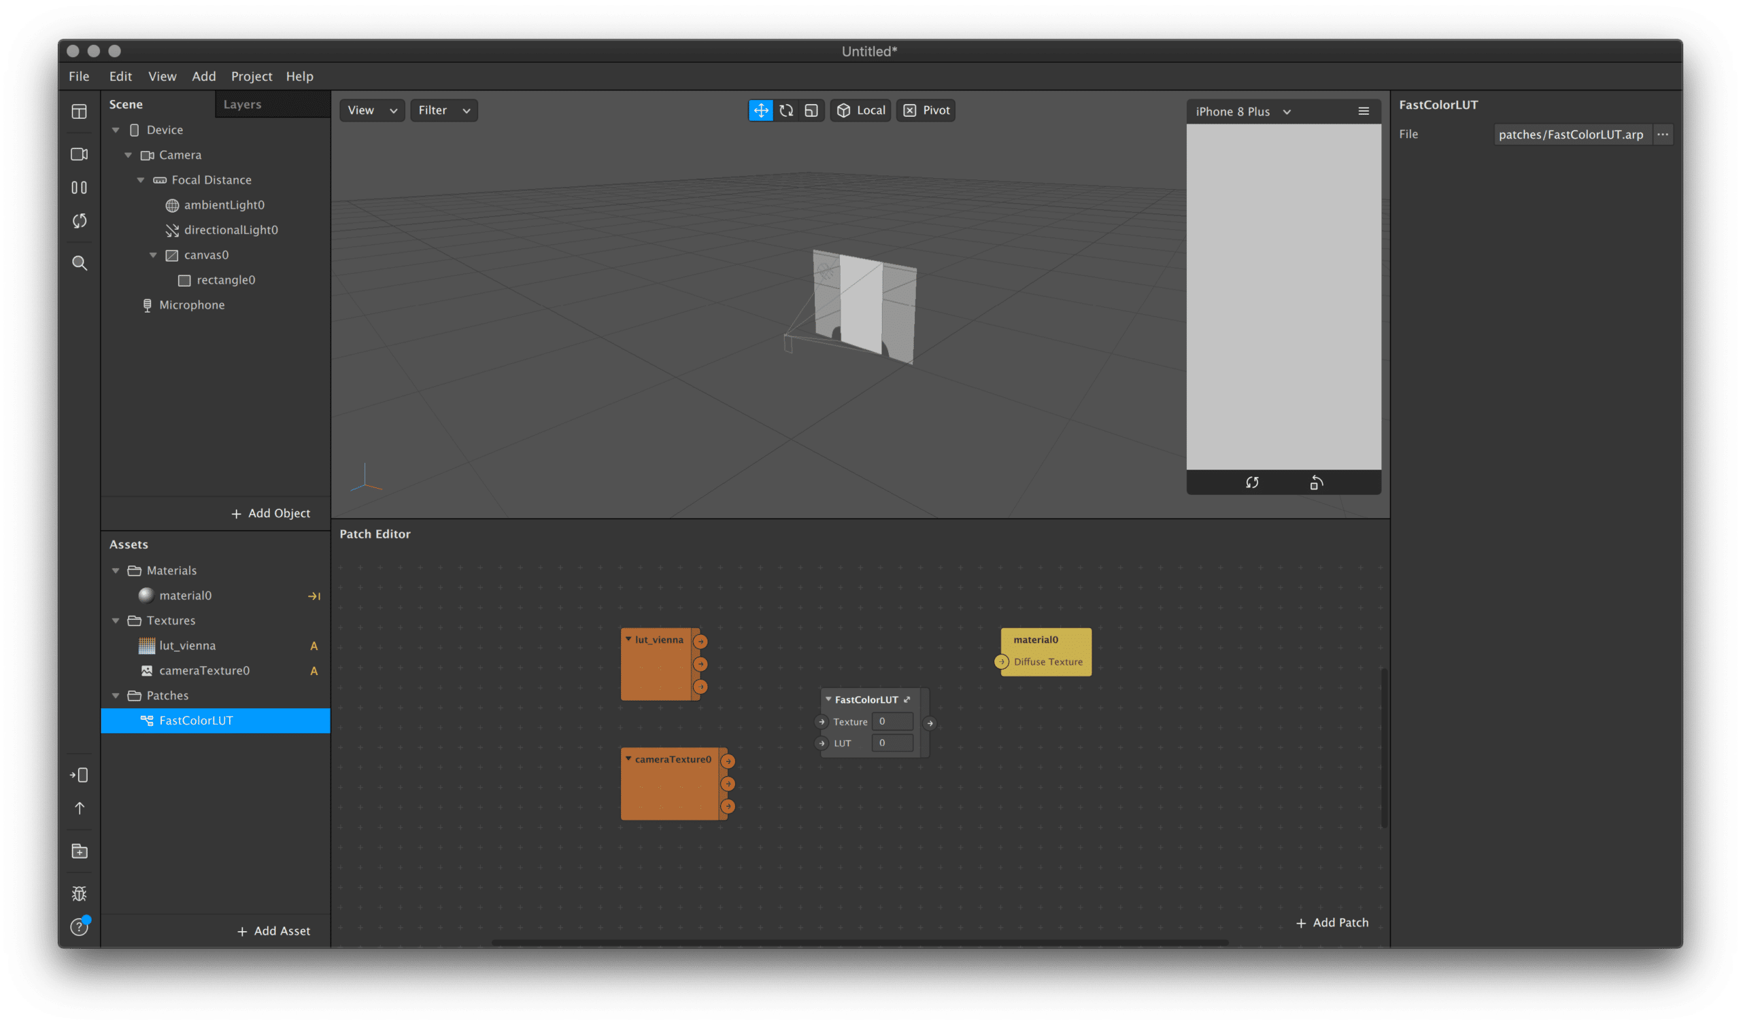The image size is (1741, 1025).
Task: Select the Microphone scene item
Action: 216,305
